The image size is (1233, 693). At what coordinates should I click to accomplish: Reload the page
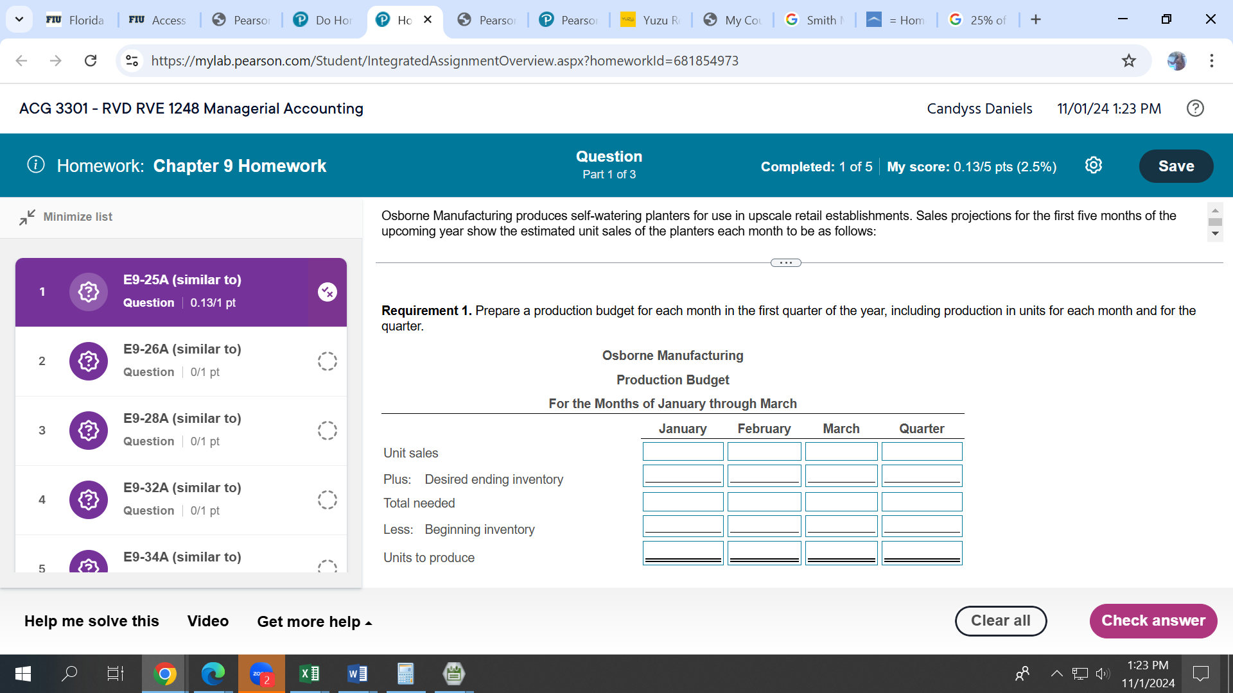pyautogui.click(x=91, y=61)
